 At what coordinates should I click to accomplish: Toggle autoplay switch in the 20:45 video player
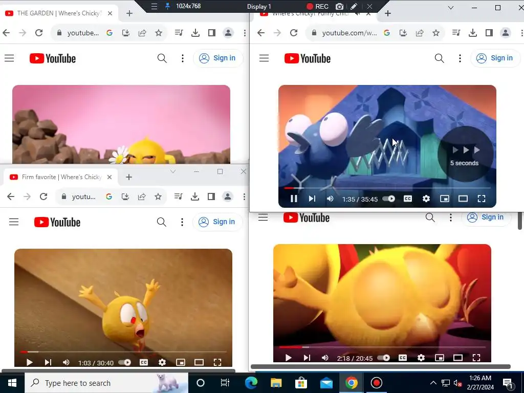click(x=384, y=358)
